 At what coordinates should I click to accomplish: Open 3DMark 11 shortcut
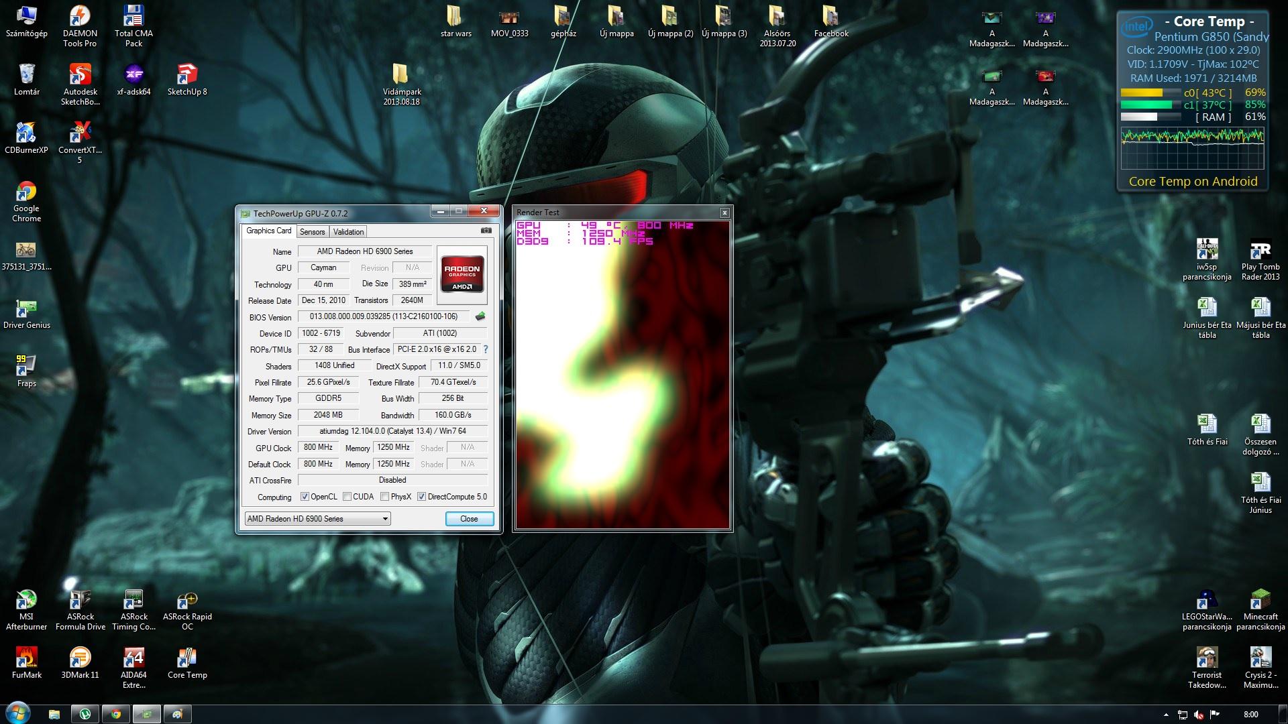80,659
